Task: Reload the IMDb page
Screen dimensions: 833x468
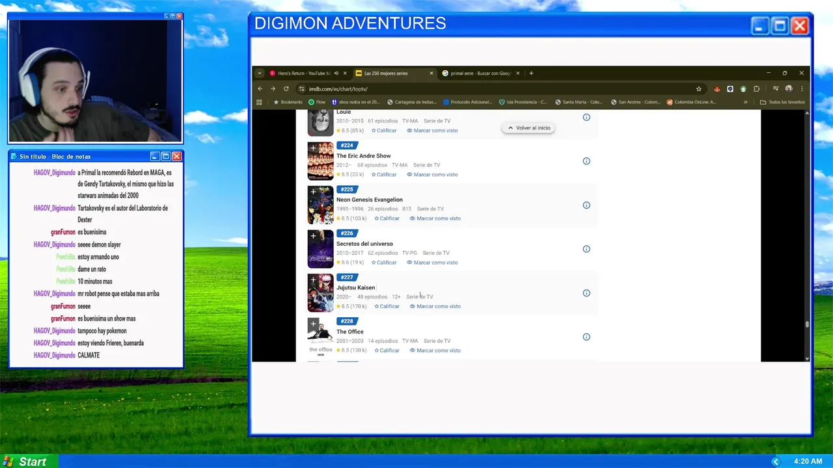Action: pos(286,89)
